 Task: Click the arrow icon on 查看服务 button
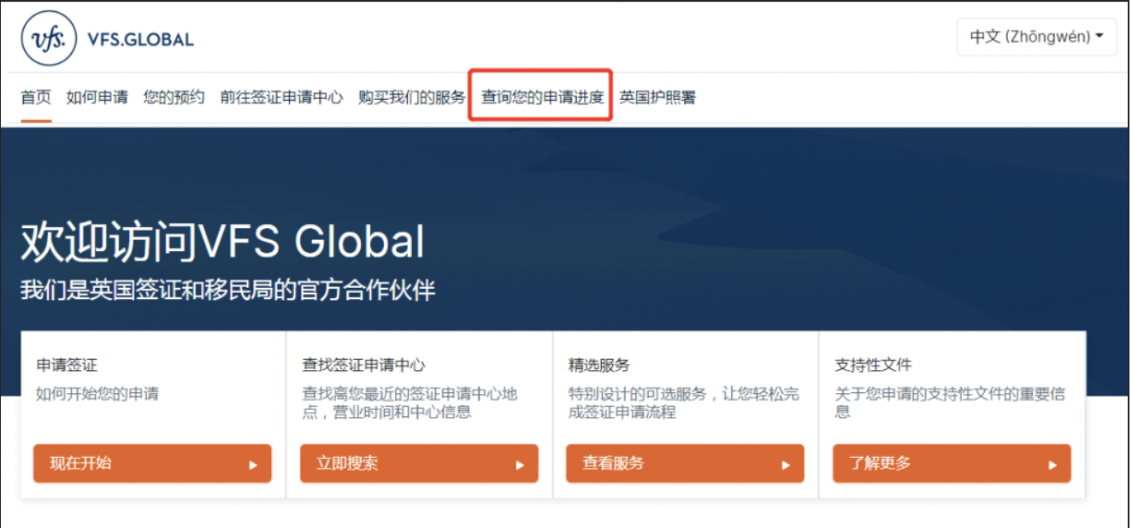tap(786, 465)
